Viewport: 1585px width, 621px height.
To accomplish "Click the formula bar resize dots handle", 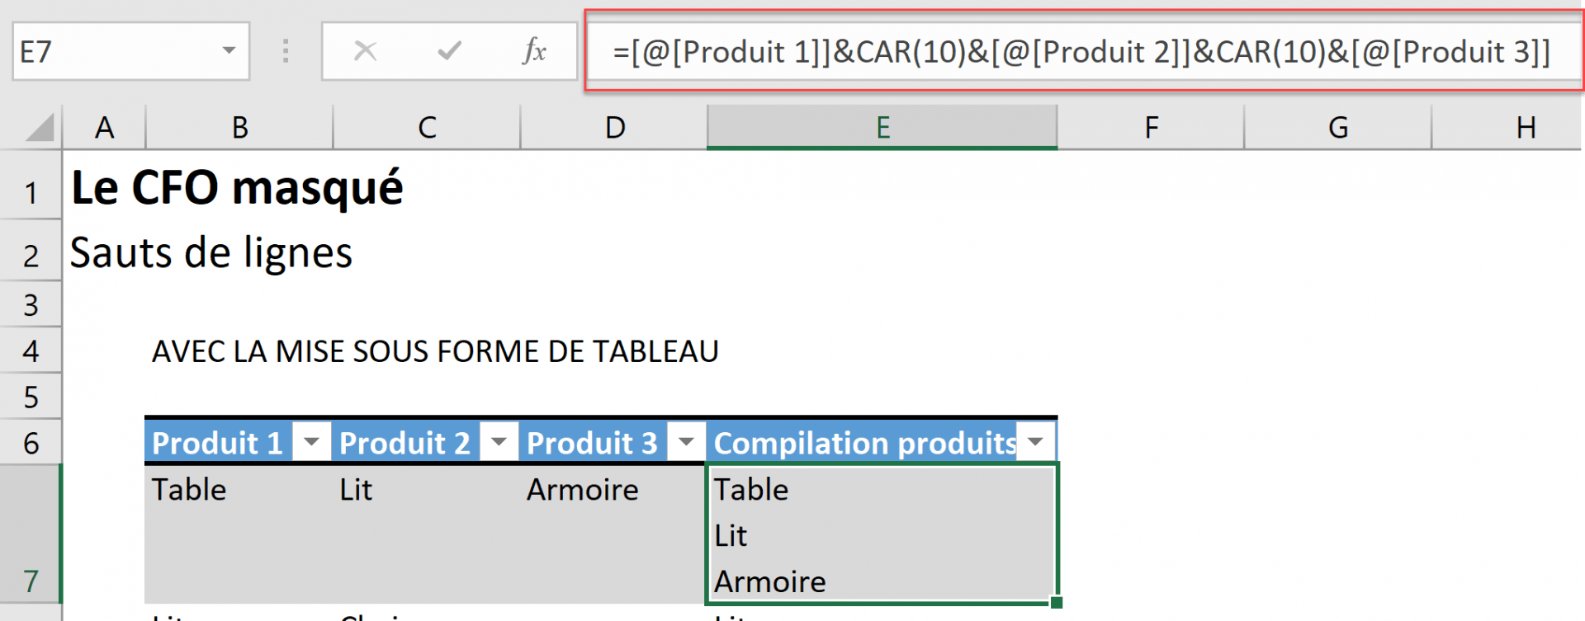I will point(286,52).
